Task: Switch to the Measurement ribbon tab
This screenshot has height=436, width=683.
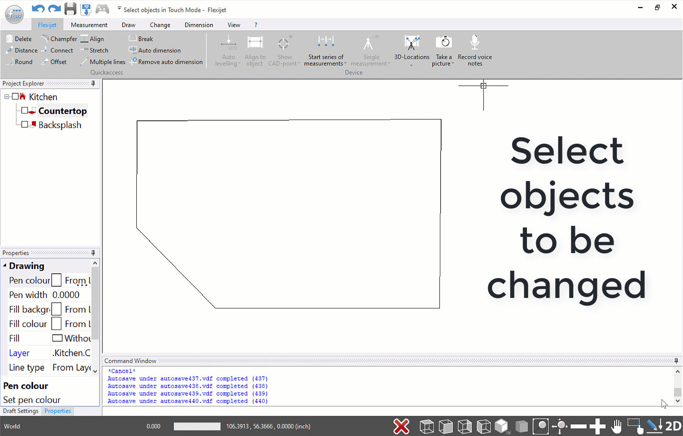Action: coord(89,25)
